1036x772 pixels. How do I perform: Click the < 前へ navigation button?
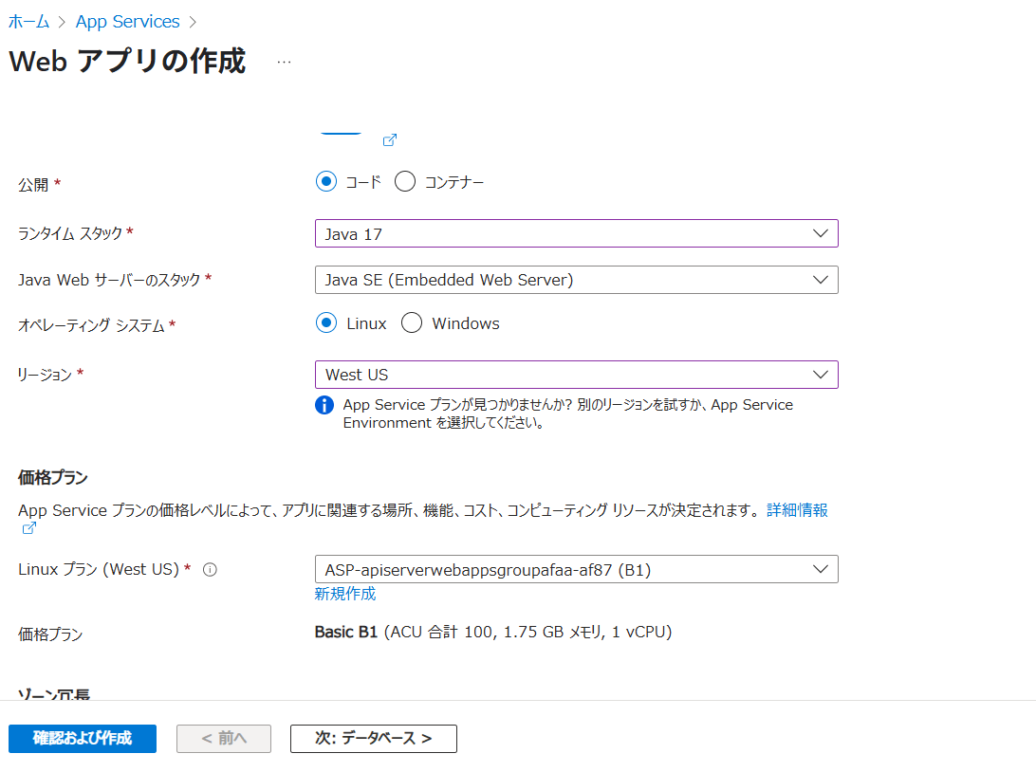(x=223, y=739)
